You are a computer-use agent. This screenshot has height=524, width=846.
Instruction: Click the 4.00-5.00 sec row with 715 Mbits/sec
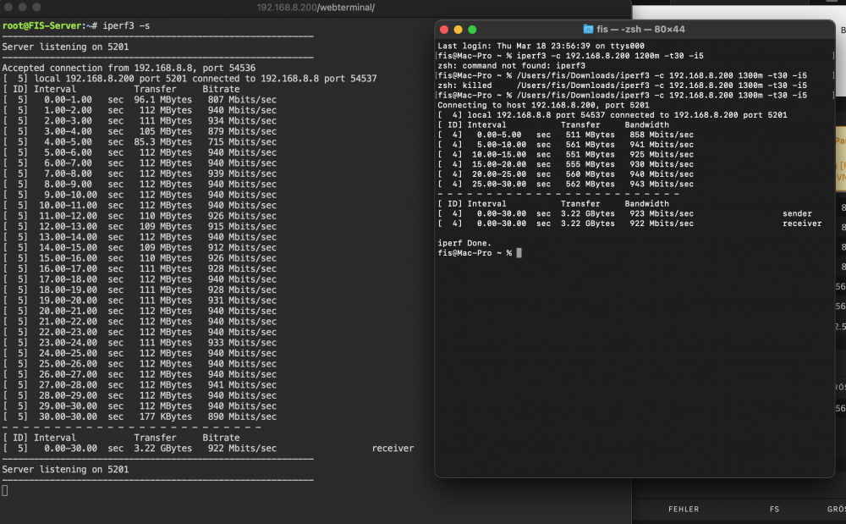pyautogui.click(x=140, y=142)
